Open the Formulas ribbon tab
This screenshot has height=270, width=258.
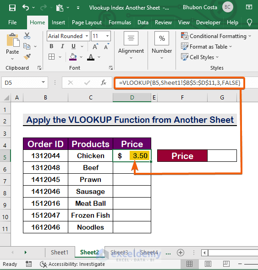(x=120, y=22)
